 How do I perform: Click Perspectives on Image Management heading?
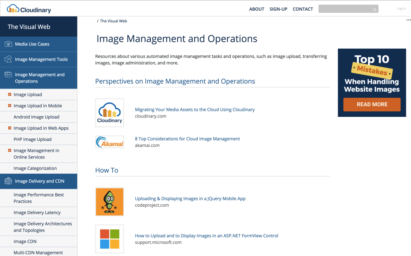175,81
